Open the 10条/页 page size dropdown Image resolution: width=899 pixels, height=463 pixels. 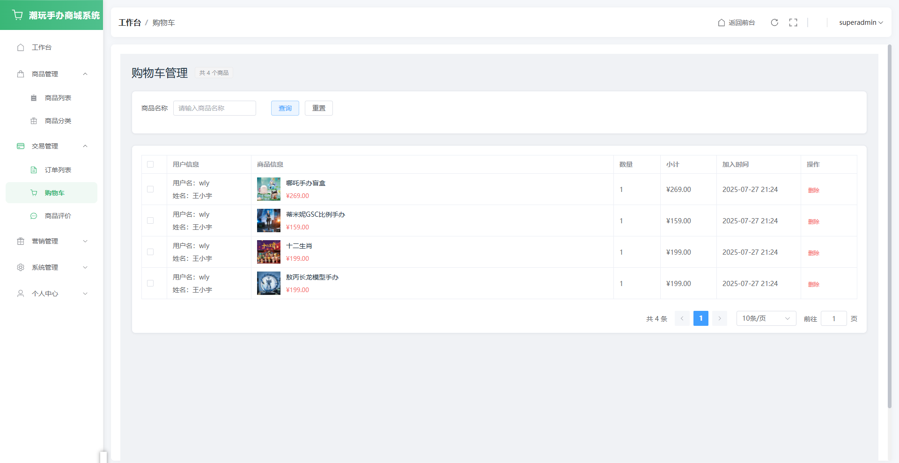point(766,318)
